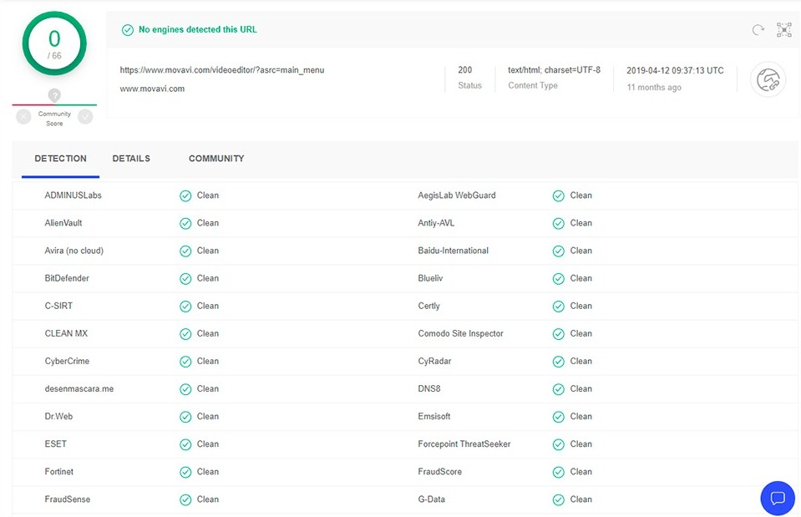
Task: Click the community score red-green bar
Action: (54, 105)
